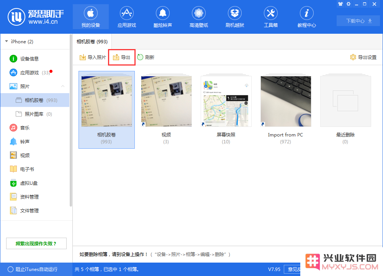Click the skin shirt icon in title bar
Image resolution: width=383 pixels, height=276 pixels.
pos(340,4)
